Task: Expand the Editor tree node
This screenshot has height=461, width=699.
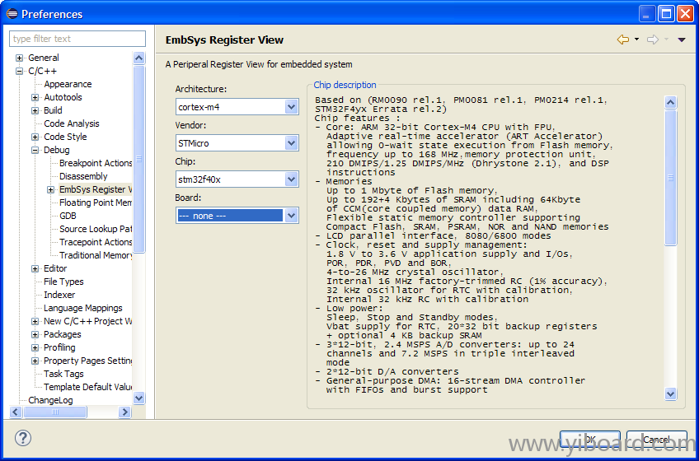Action: 35,269
